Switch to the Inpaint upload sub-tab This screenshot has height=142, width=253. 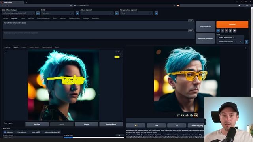pos(47,47)
